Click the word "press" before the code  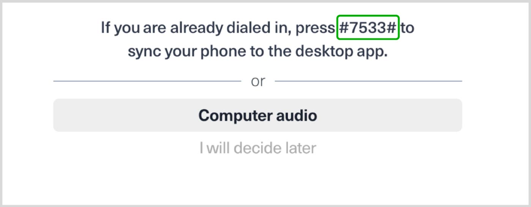315,28
